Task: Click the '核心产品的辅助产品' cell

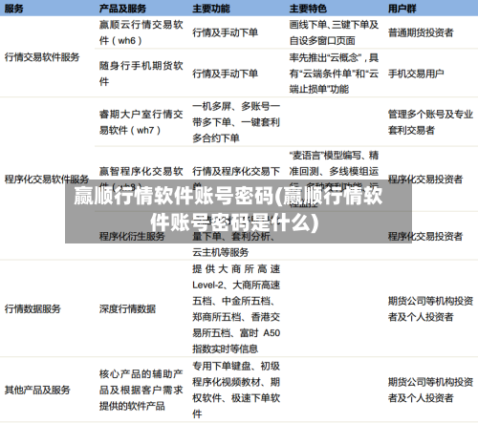Action: point(141,390)
